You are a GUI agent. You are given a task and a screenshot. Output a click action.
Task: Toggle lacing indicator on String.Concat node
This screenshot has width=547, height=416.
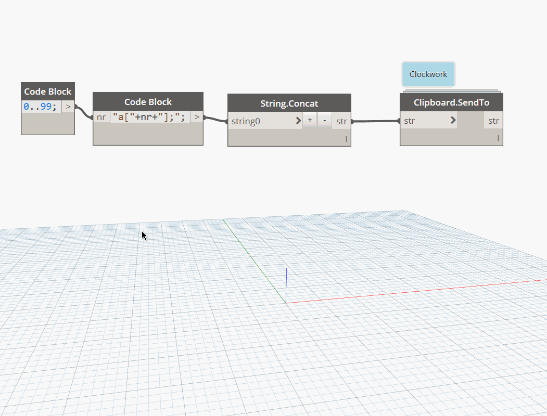[x=346, y=139]
